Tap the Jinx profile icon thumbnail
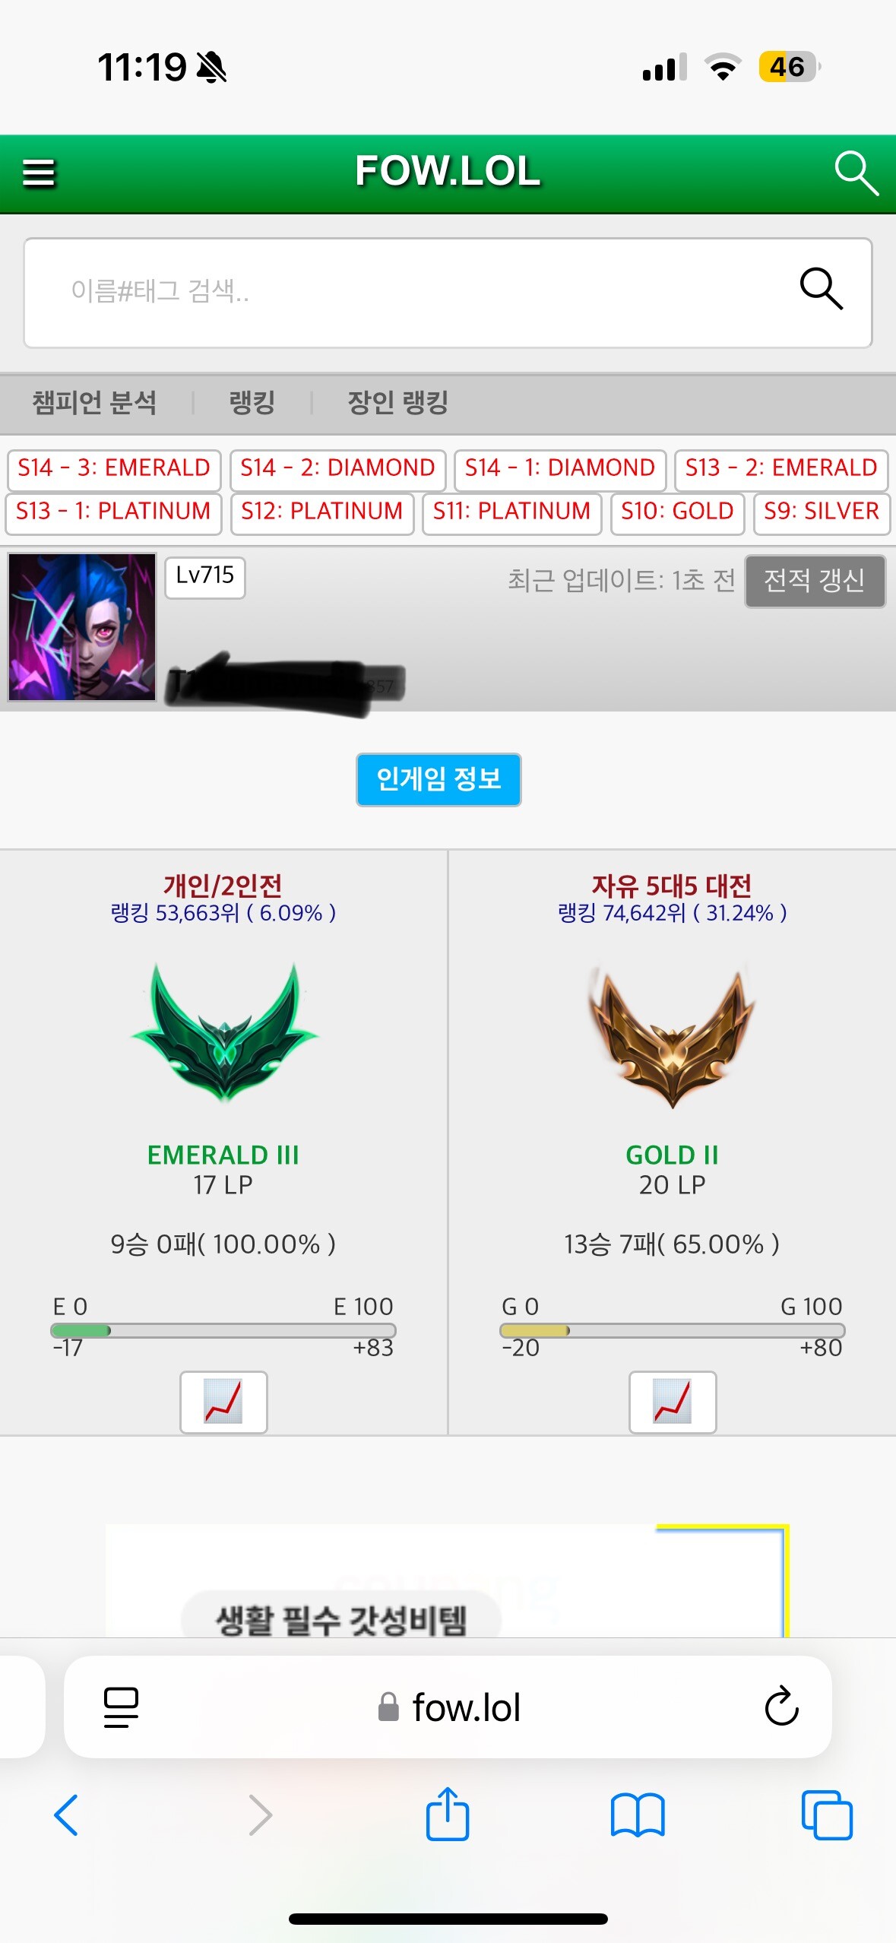896x1943 pixels. tap(82, 627)
